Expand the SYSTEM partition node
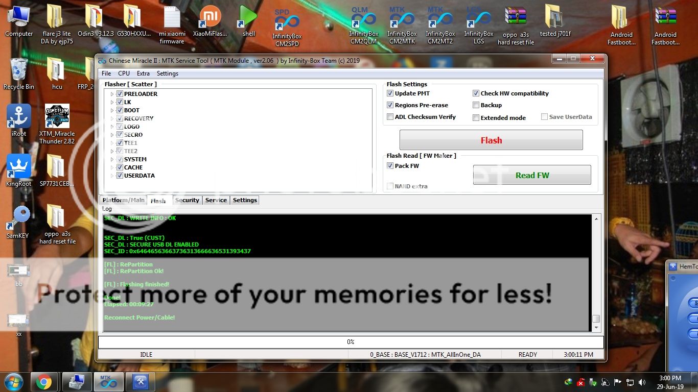 coord(112,159)
